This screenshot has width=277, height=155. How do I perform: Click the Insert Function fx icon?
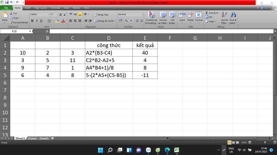(x=47, y=31)
